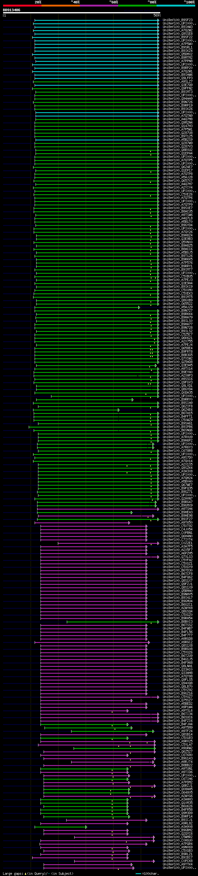Select label UniRef100_C0HGU0

(178, 840)
